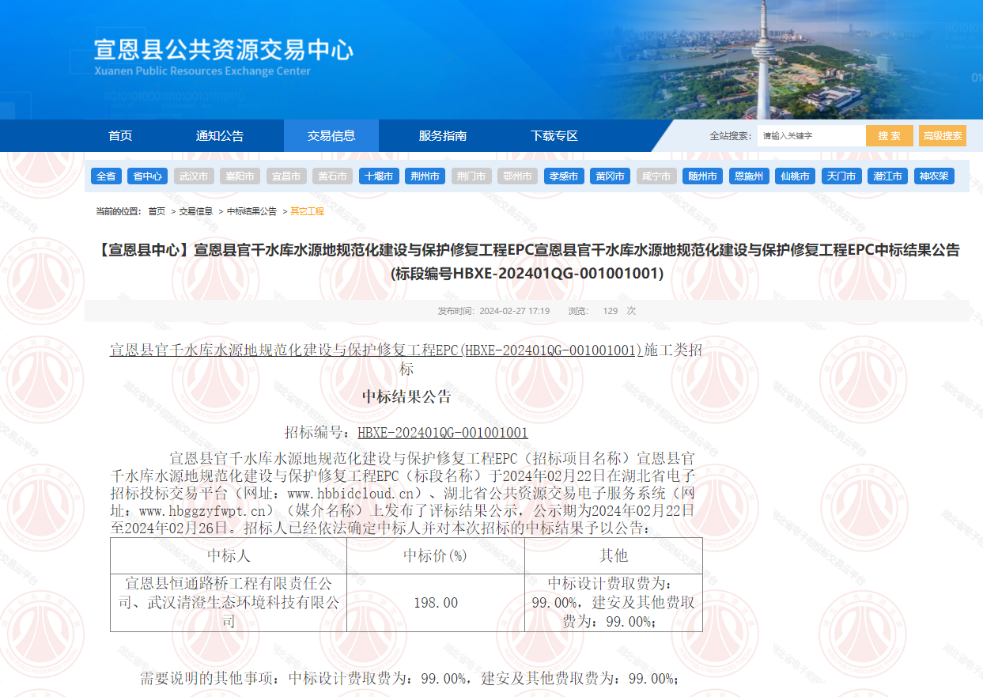
Task: Click the 中标价(%) table header
Action: click(436, 556)
